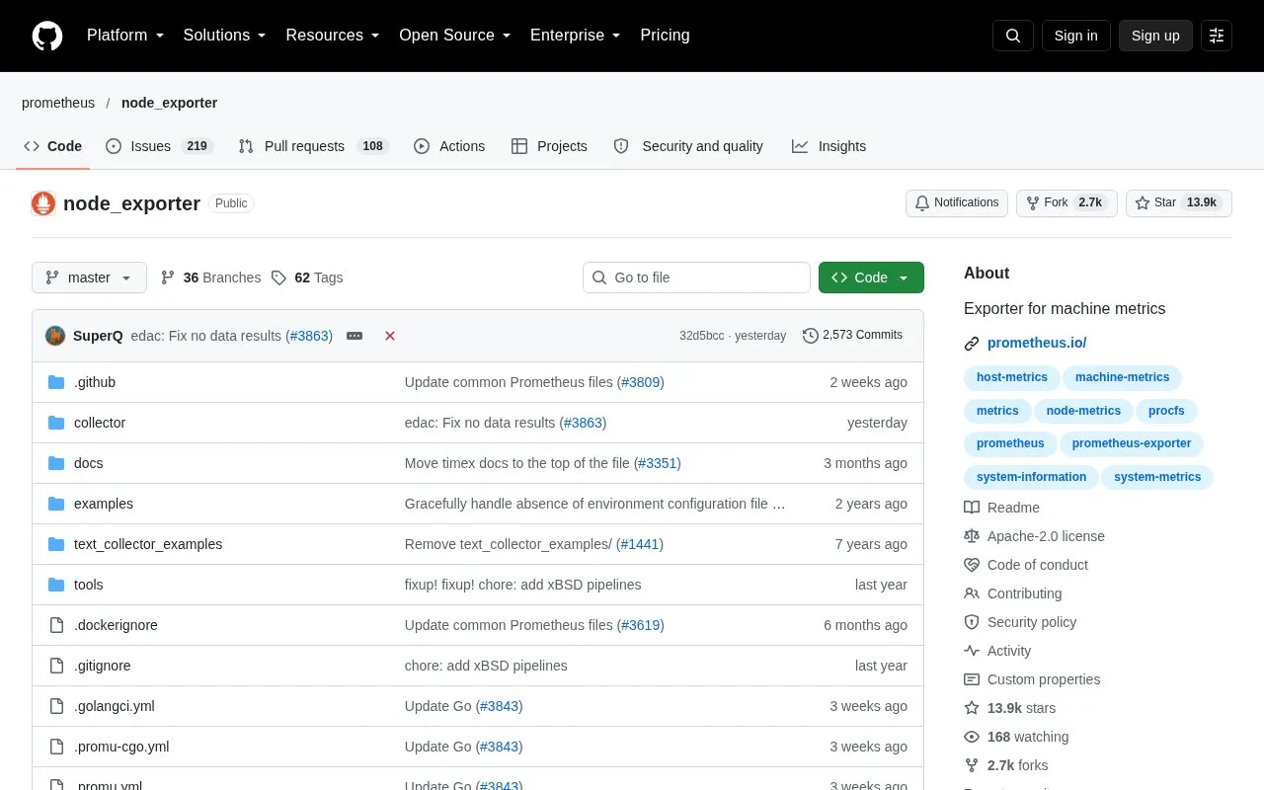Open the .github folder icon
Screen dimensions: 1264x790
pos(56,382)
